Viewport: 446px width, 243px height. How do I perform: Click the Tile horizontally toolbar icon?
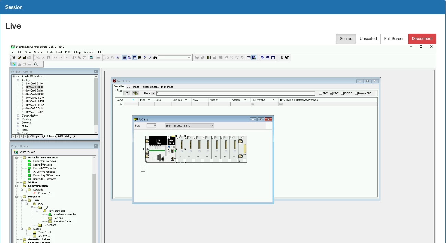267,58
